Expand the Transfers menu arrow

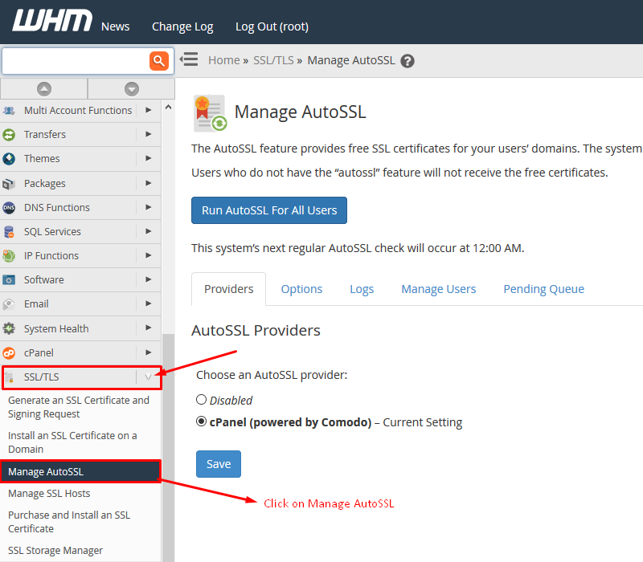[148, 135]
